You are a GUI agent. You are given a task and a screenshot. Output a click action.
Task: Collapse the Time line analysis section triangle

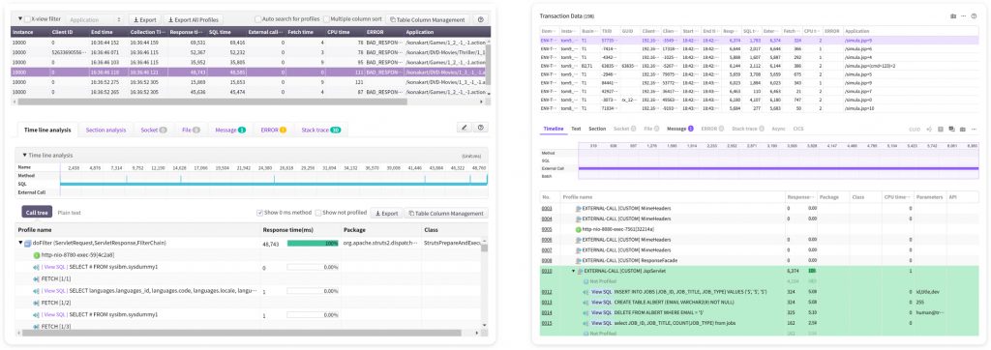(x=24, y=155)
